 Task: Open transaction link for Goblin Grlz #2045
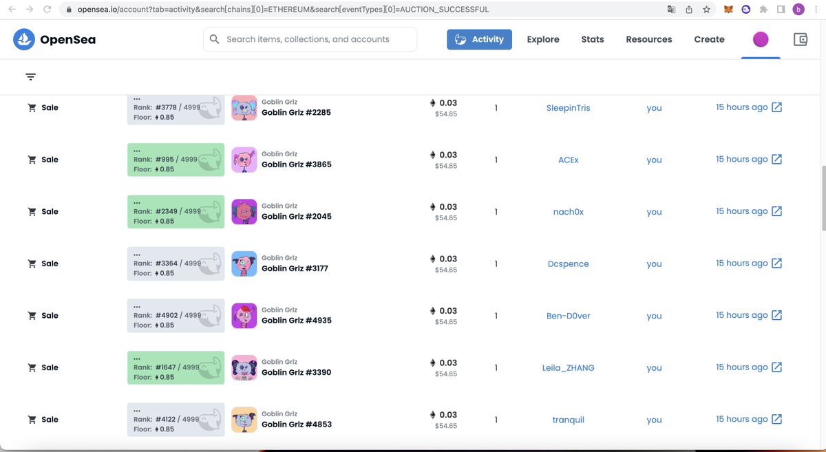click(x=776, y=211)
